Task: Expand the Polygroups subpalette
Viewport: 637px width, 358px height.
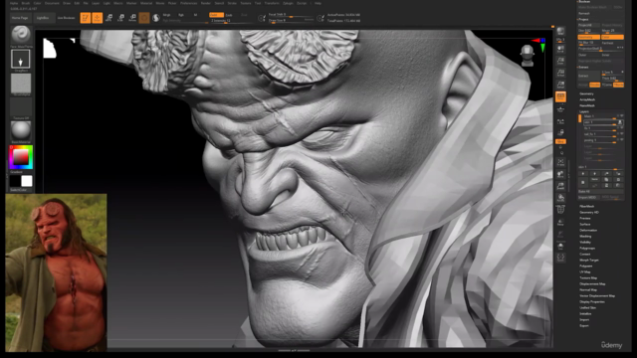Action: click(587, 248)
